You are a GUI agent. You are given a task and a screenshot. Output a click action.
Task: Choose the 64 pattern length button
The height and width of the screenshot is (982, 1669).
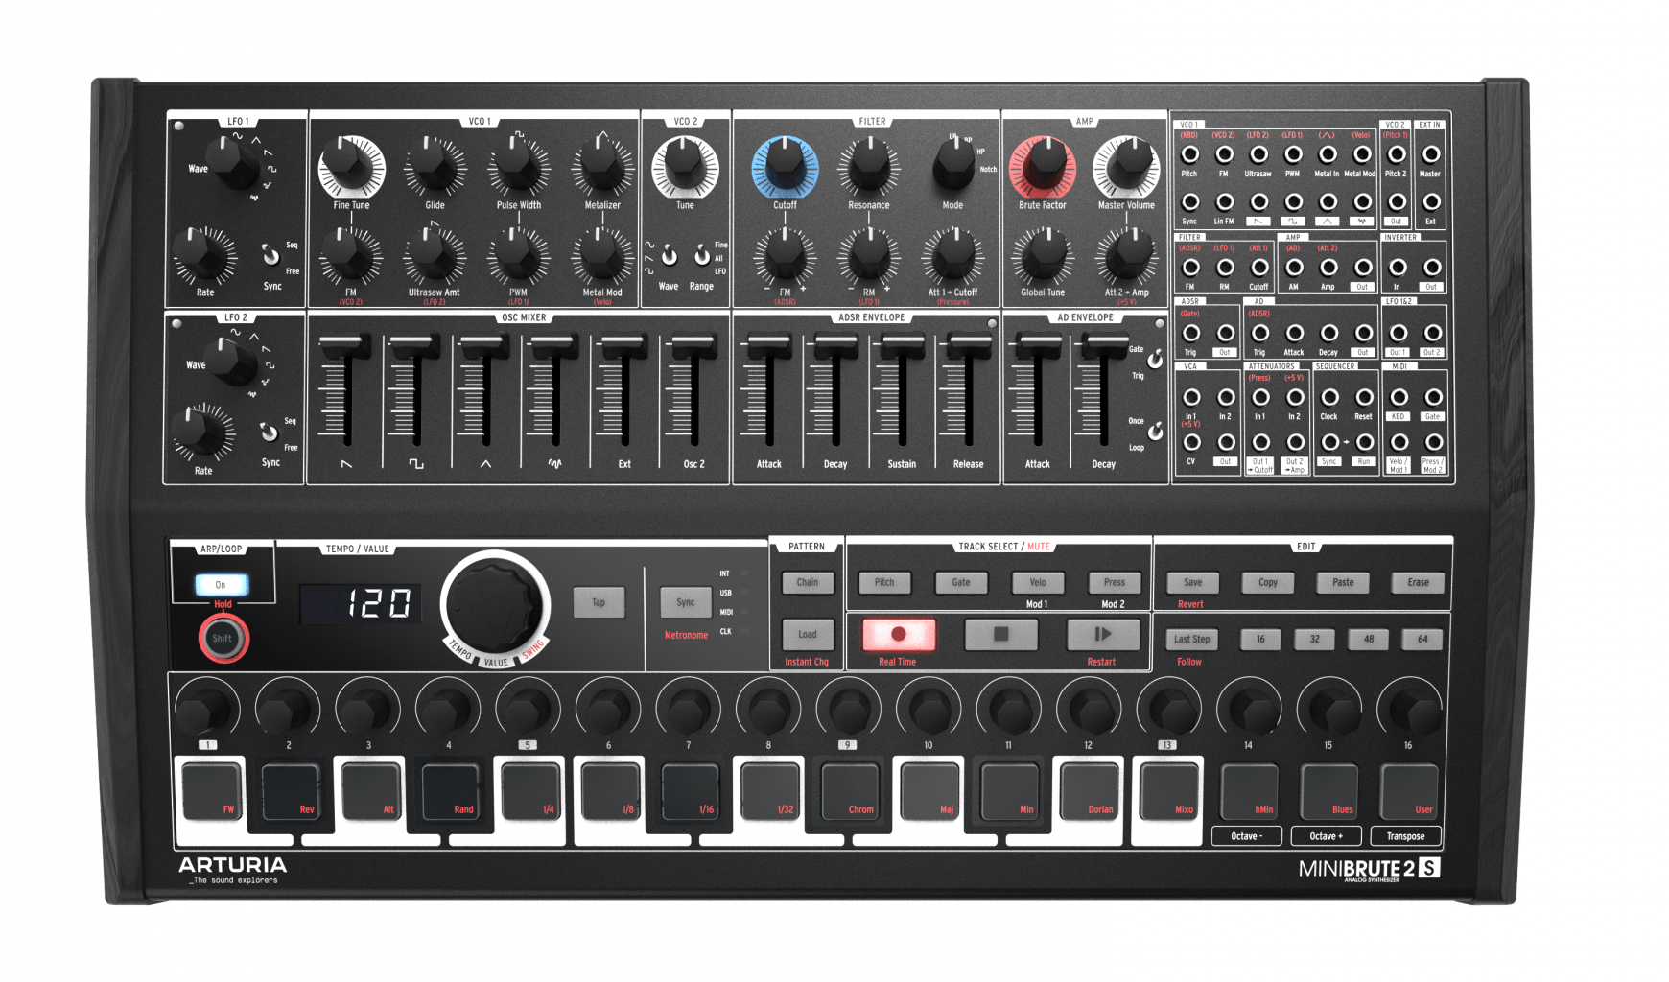point(1422,640)
